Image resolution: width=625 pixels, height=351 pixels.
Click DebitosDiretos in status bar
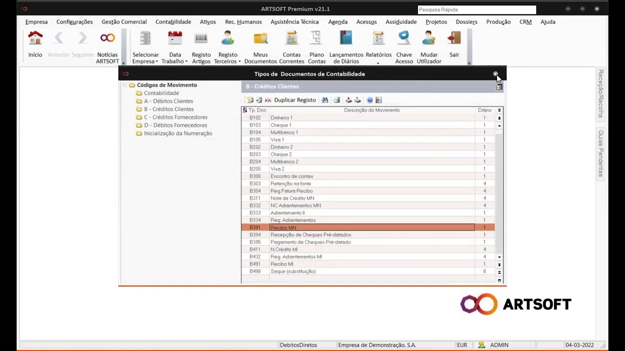[x=298, y=345]
